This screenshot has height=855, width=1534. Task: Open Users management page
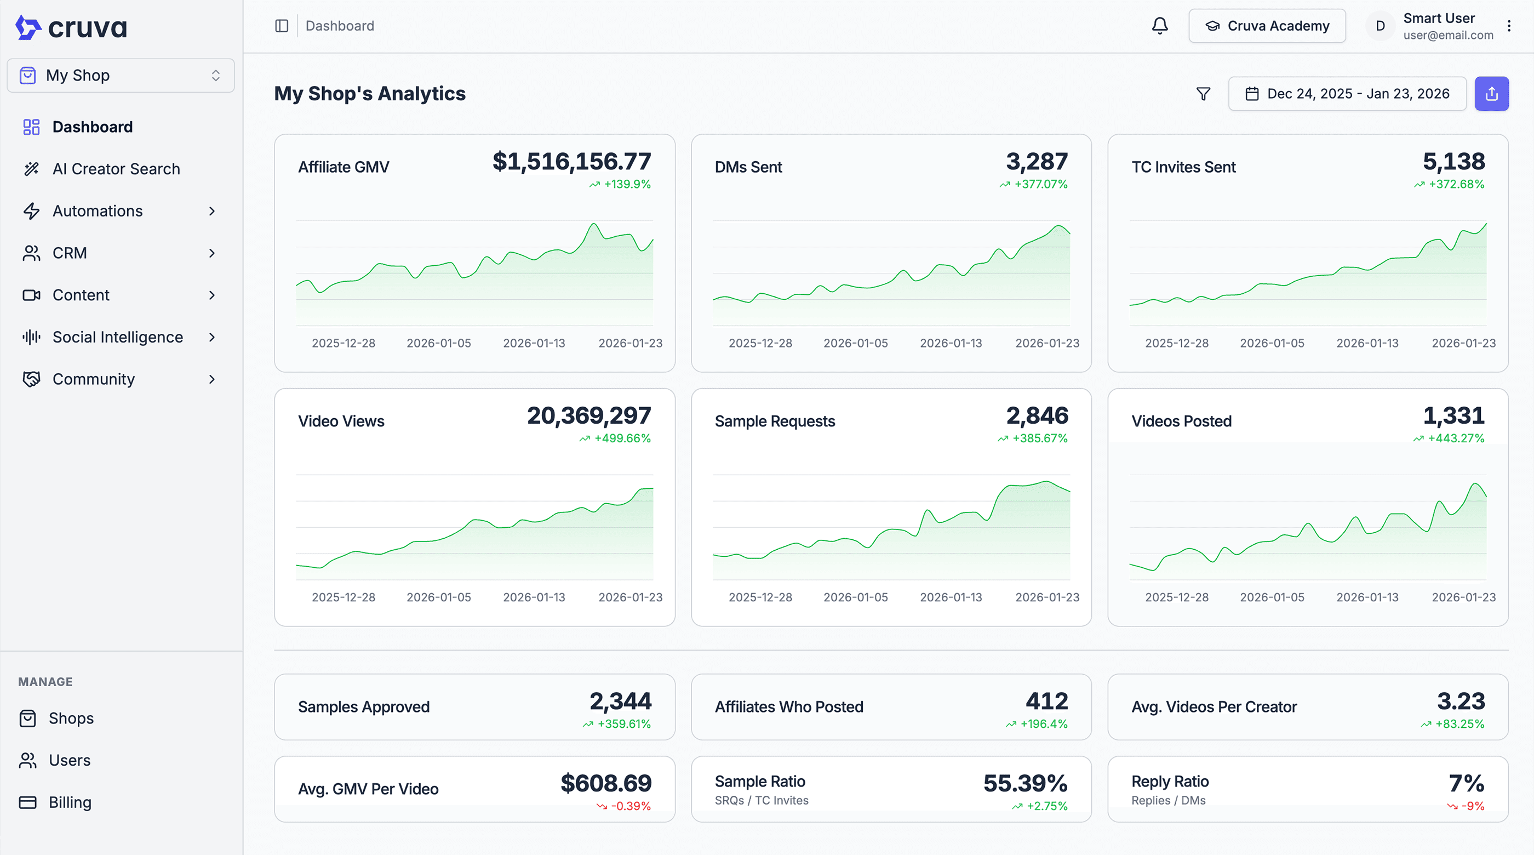69,760
